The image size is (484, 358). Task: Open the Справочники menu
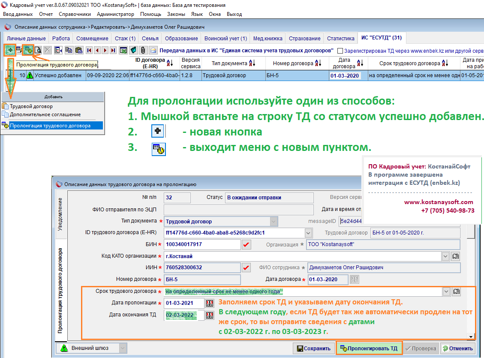click(75, 14)
